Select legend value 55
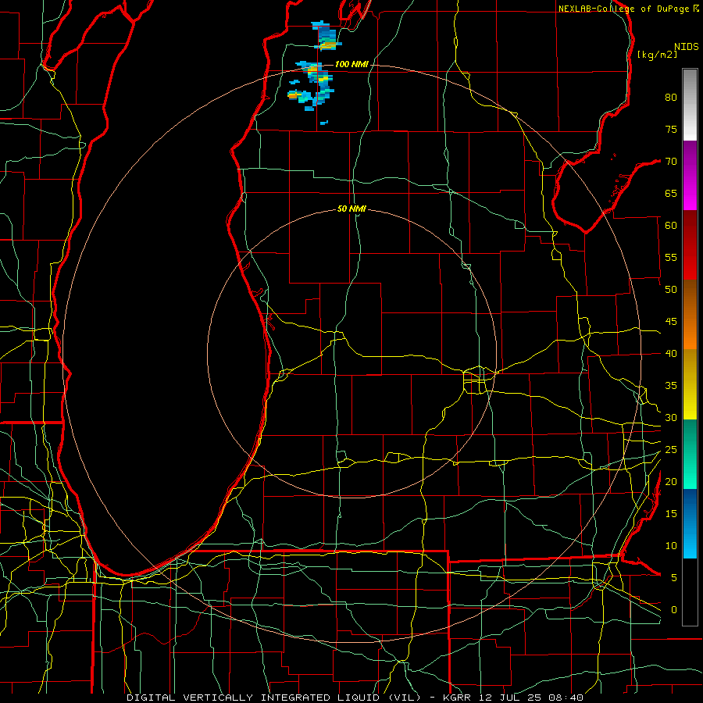 click(671, 257)
